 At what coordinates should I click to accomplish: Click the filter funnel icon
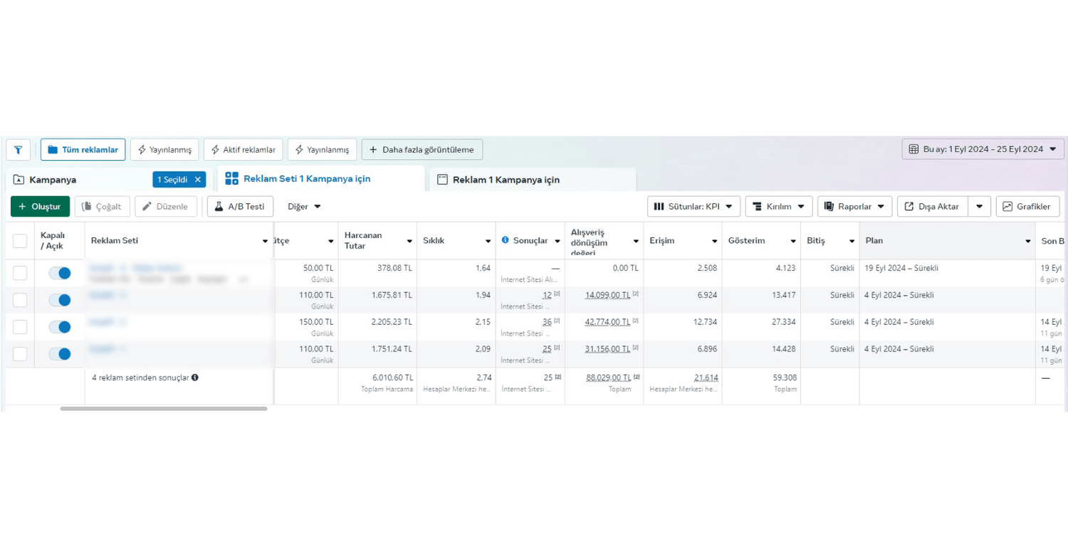[x=18, y=150]
